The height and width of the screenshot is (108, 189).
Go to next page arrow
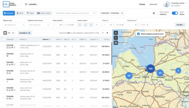click(107, 33)
